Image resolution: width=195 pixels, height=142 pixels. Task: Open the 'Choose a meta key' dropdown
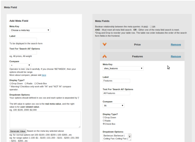(x=30, y=30)
